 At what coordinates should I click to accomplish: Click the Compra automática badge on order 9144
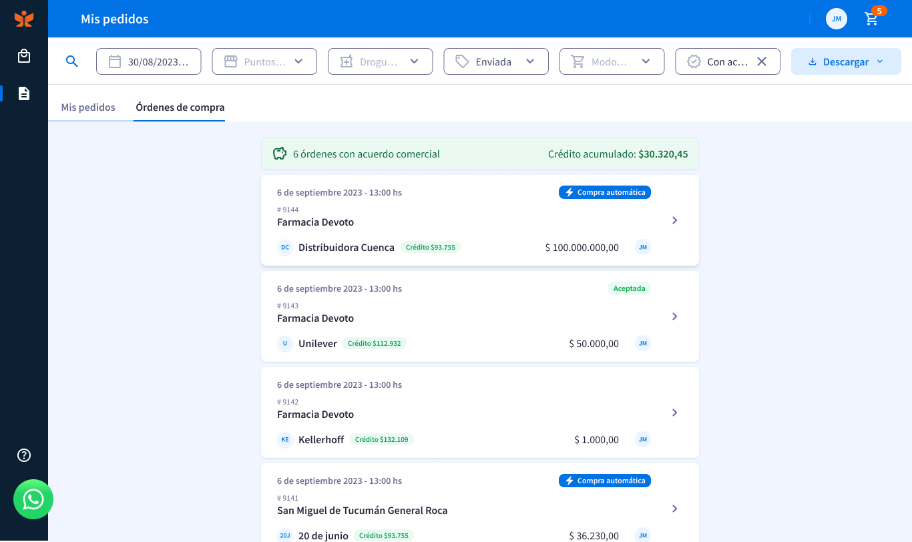tap(605, 192)
